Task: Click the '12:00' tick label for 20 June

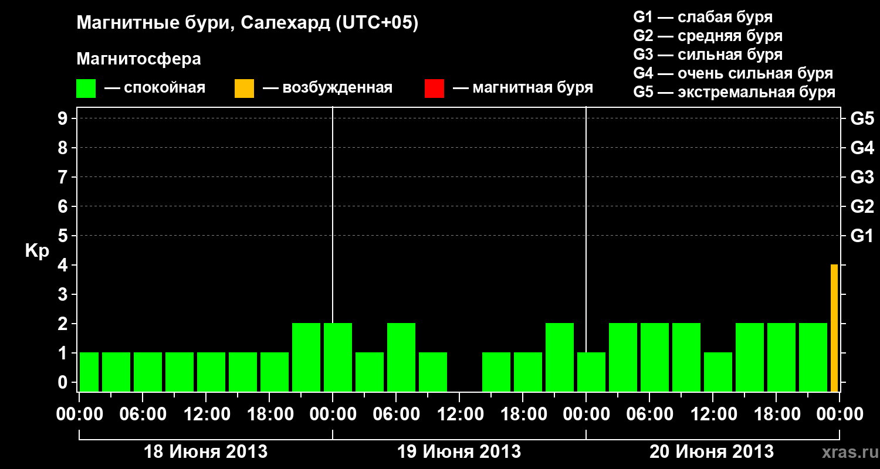Action: coord(713,414)
